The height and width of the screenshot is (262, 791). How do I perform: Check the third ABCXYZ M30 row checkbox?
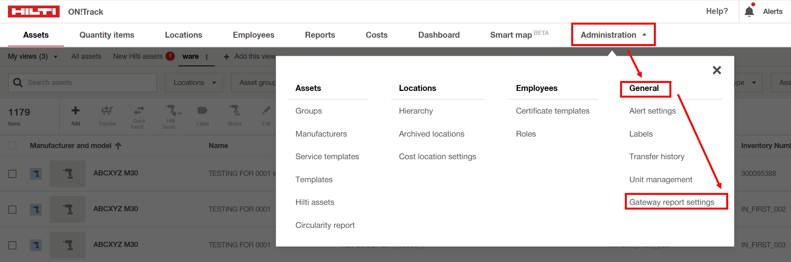pyautogui.click(x=12, y=245)
